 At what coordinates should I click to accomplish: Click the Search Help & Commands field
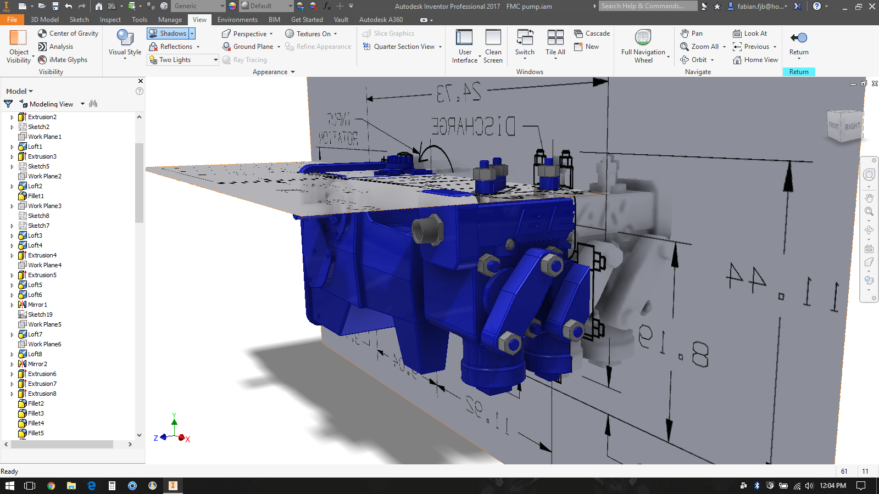click(x=648, y=6)
